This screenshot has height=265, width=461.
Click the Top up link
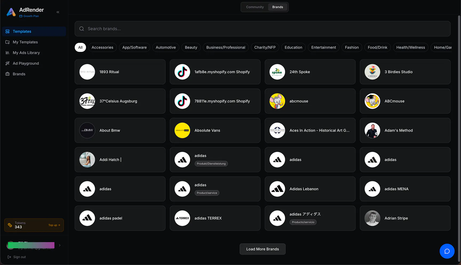(54, 225)
